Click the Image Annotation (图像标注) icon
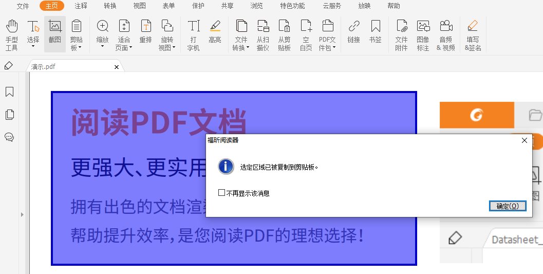Screen dimensions: 543x274 coord(423,35)
